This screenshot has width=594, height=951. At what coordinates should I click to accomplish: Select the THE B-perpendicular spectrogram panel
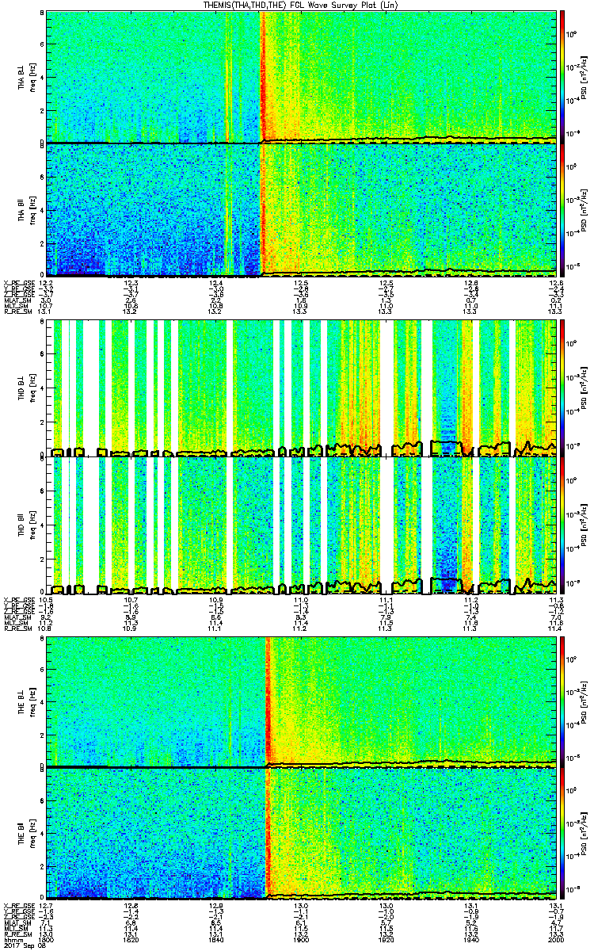300,701
